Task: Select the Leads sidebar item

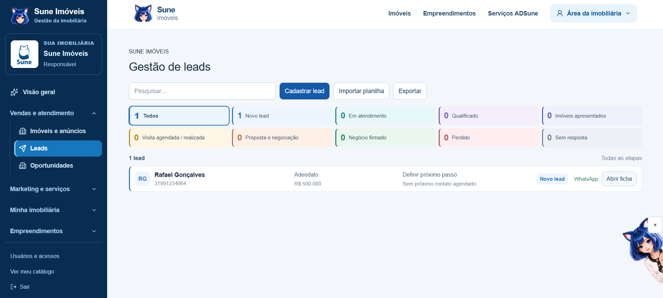Action: coord(58,148)
